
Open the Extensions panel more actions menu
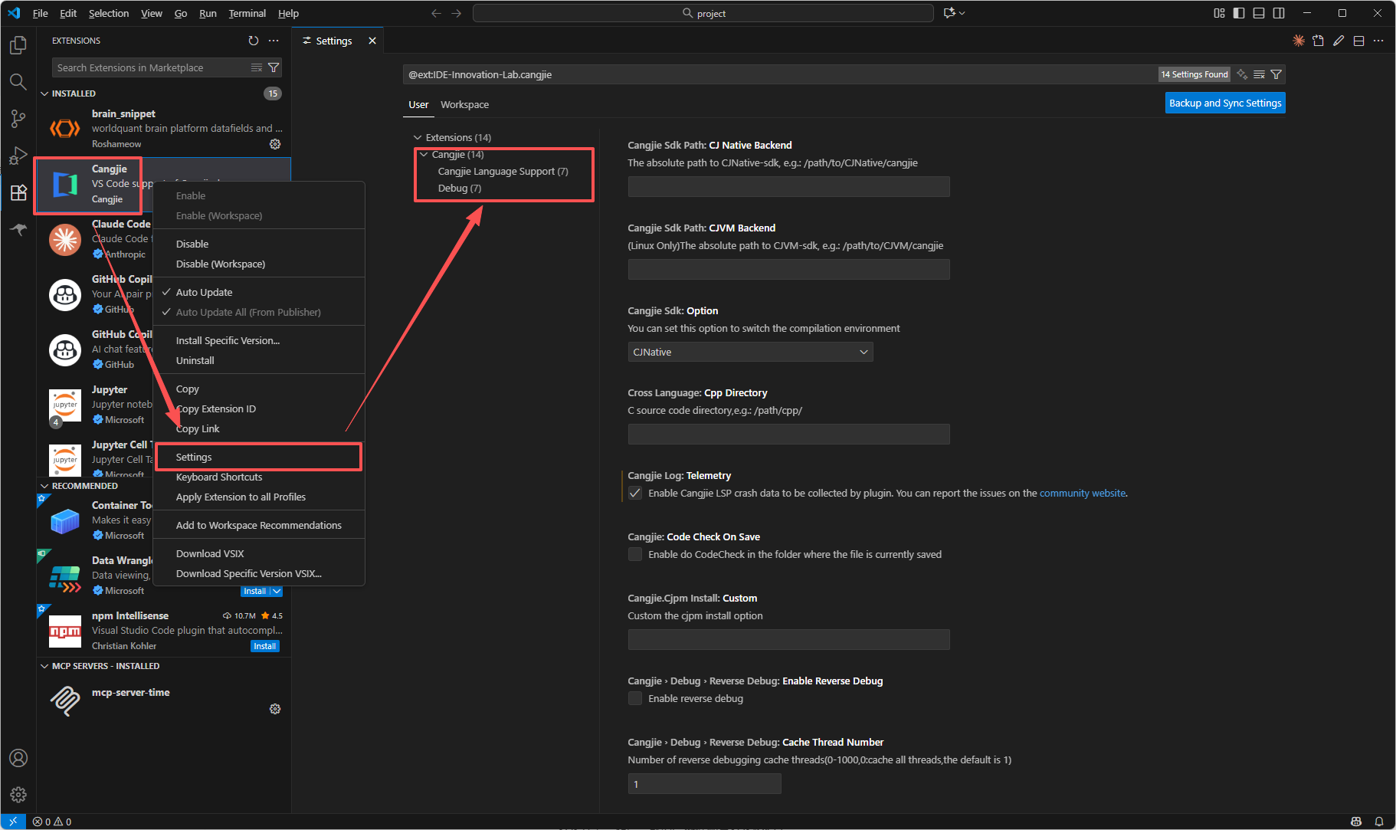tap(274, 41)
